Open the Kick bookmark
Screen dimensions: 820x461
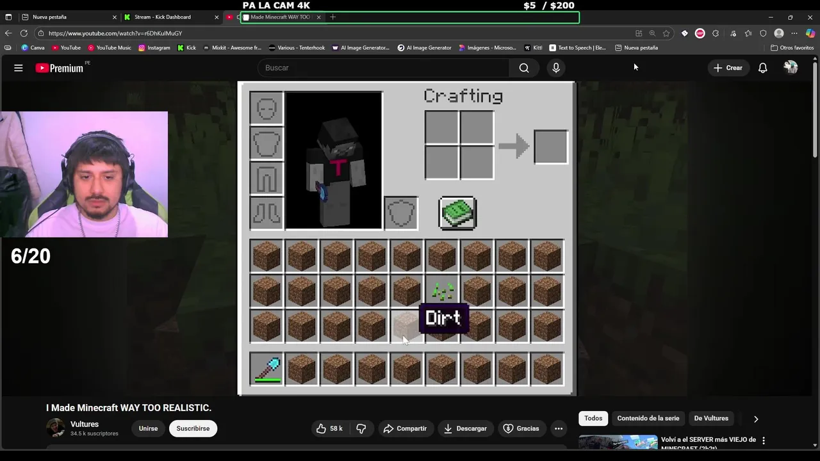[187, 47]
